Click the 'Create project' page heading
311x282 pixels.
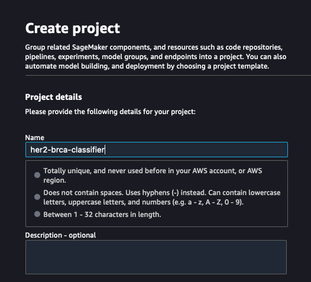point(73,29)
